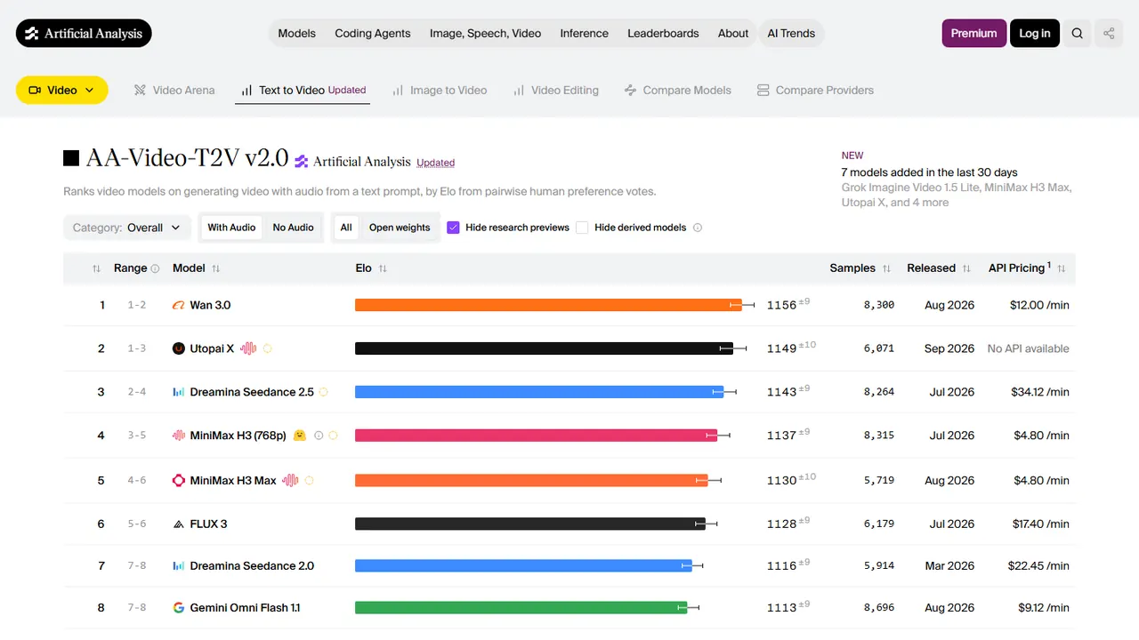Viewport: 1139px width, 640px height.
Task: Click the info icon beside MiniMax H3 (768p)
Action: click(319, 436)
